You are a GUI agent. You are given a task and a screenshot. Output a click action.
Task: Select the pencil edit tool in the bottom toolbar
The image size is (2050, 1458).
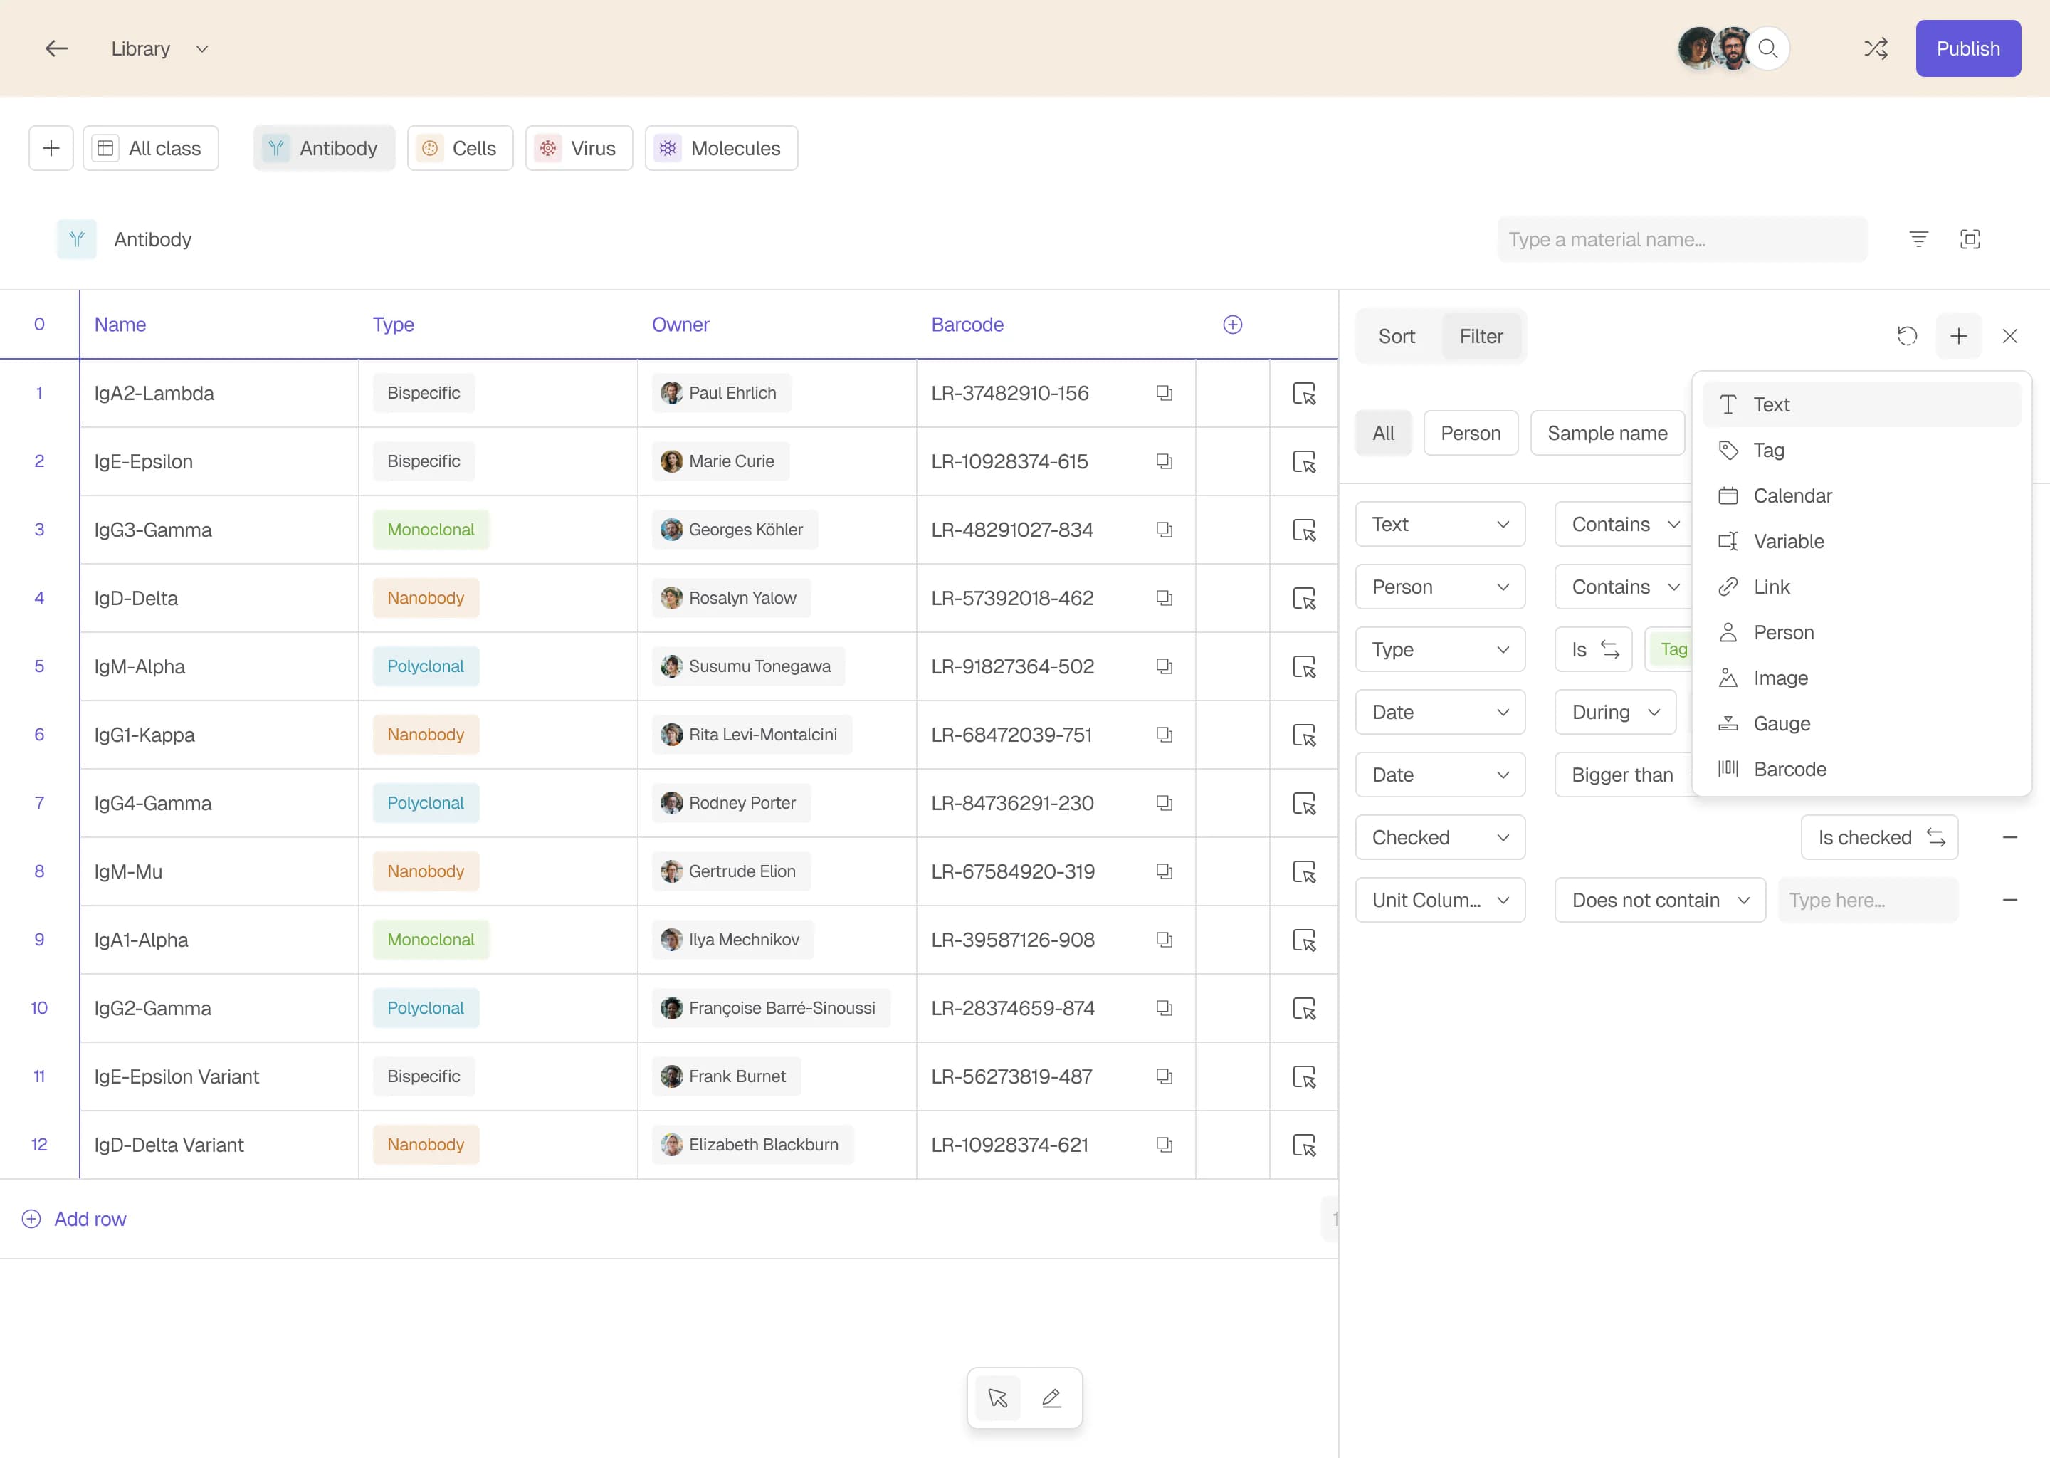pos(1052,1398)
